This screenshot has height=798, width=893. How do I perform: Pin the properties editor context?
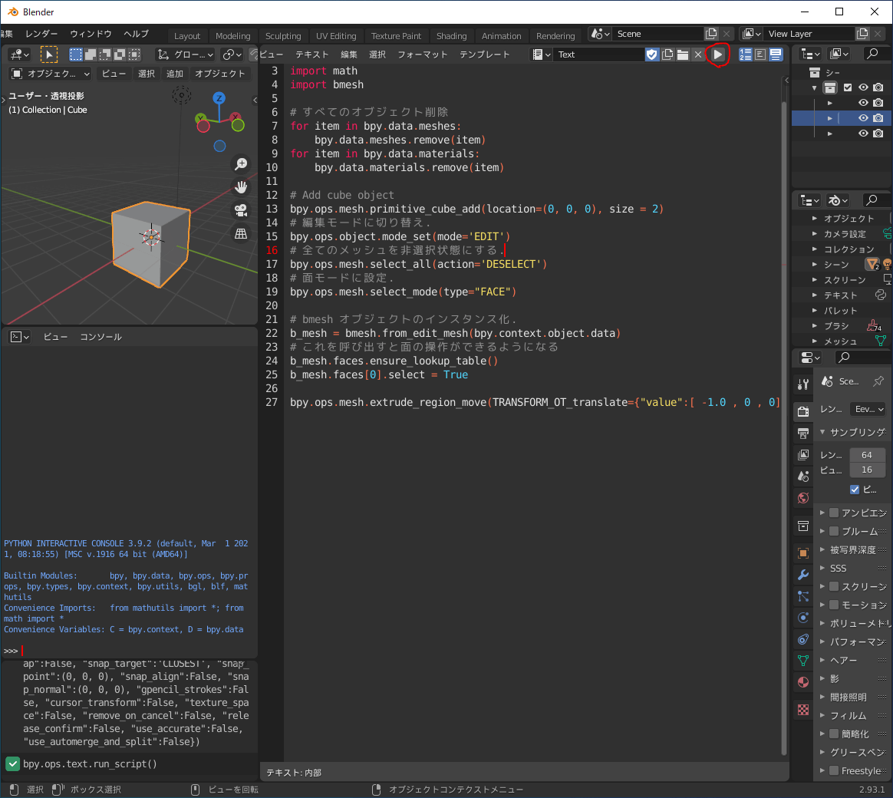click(878, 381)
